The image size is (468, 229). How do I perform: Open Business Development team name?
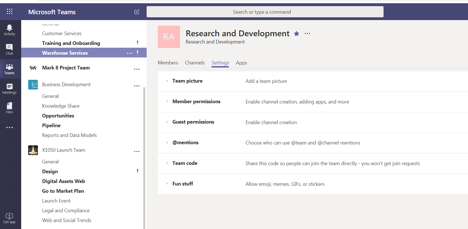pos(66,85)
